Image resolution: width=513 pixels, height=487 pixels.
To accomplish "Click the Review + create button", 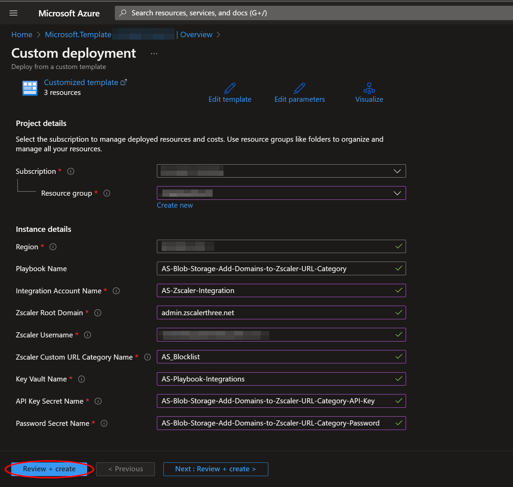I will 49,469.
